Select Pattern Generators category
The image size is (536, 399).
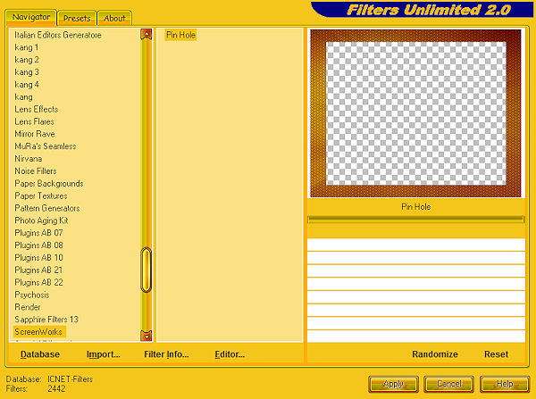click(x=46, y=208)
